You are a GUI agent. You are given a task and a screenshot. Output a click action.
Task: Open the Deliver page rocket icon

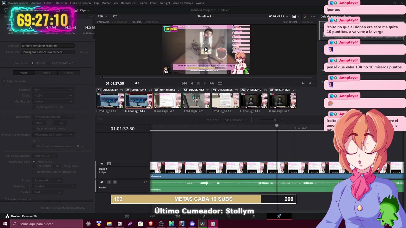(279, 216)
